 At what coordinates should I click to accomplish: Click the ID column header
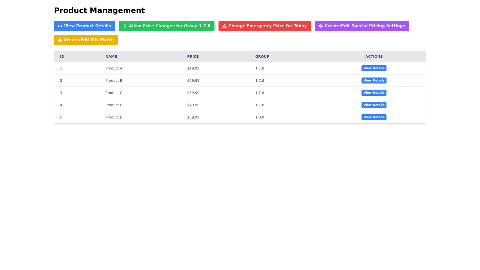point(62,56)
